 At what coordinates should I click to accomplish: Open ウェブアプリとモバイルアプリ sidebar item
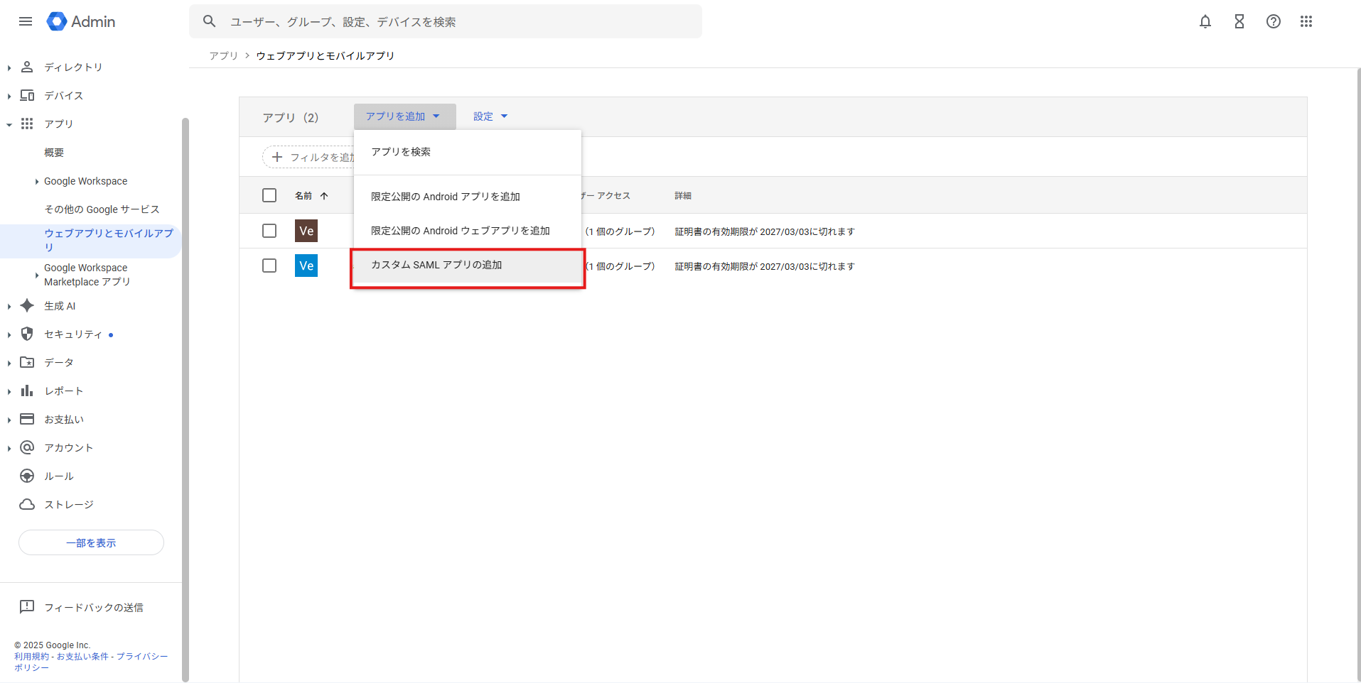pos(91,240)
